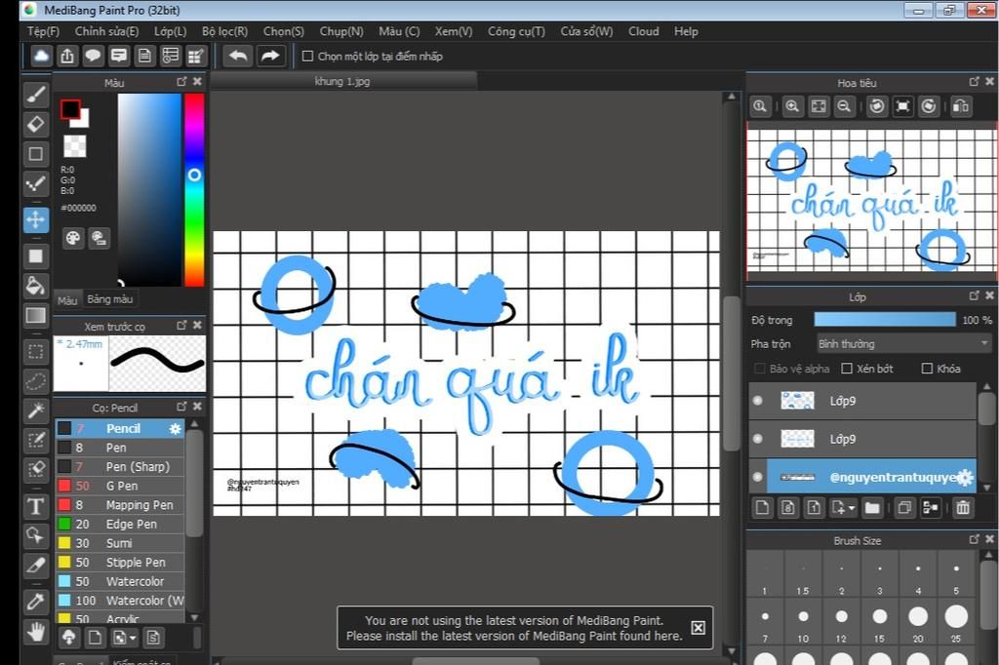Delete layer with the trash icon
The image size is (999, 665).
point(963,508)
